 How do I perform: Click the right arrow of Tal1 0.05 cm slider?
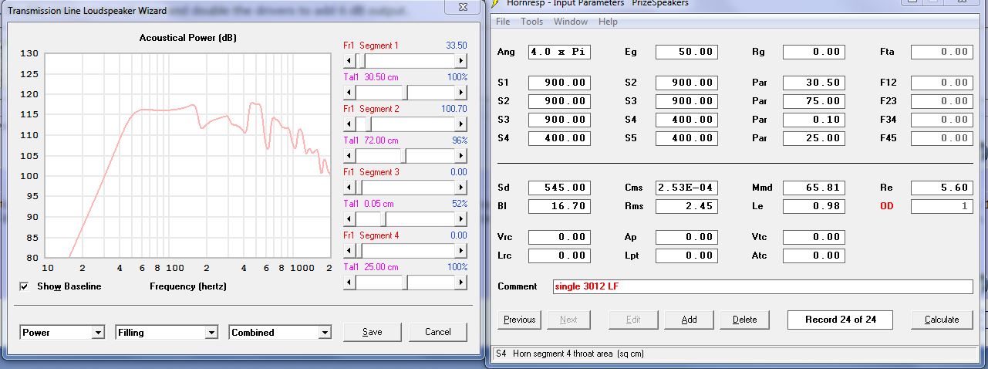(x=461, y=218)
